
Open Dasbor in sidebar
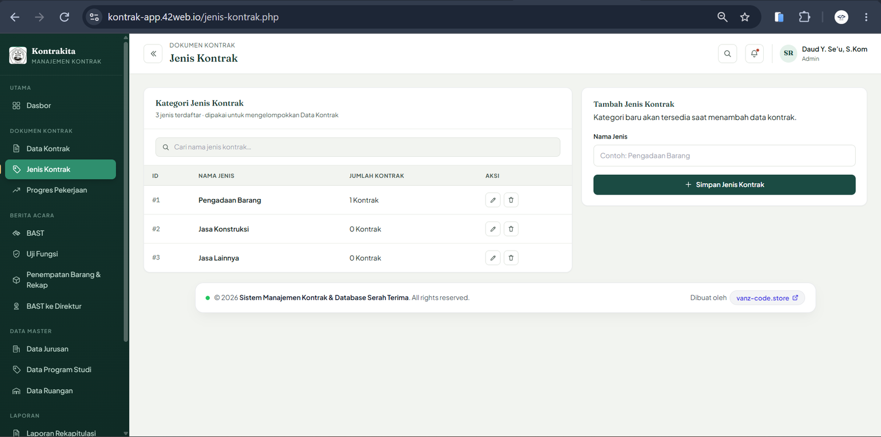61,106
